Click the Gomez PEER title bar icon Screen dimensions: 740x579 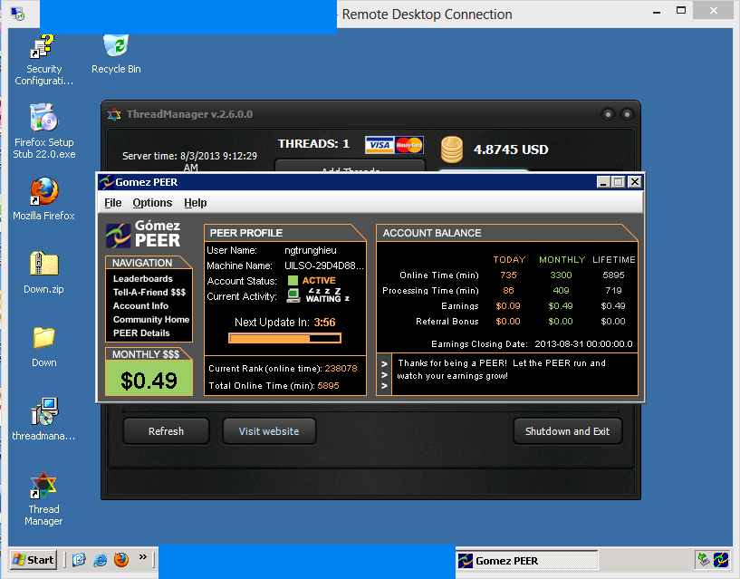107,182
